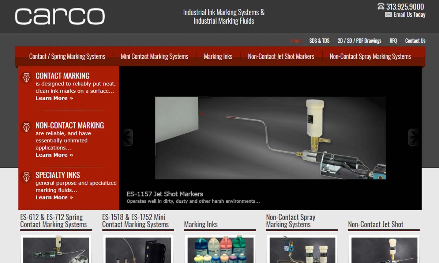Click Learn More under Specialty Inks

tap(54, 198)
